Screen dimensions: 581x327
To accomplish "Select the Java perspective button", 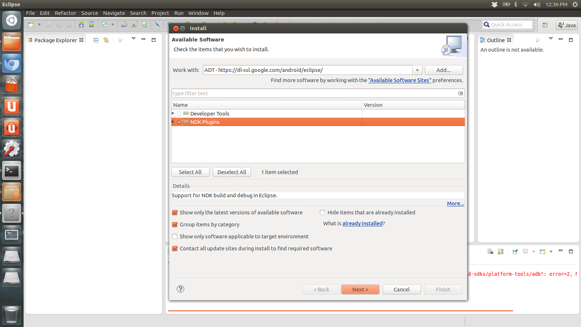I will 567,25.
